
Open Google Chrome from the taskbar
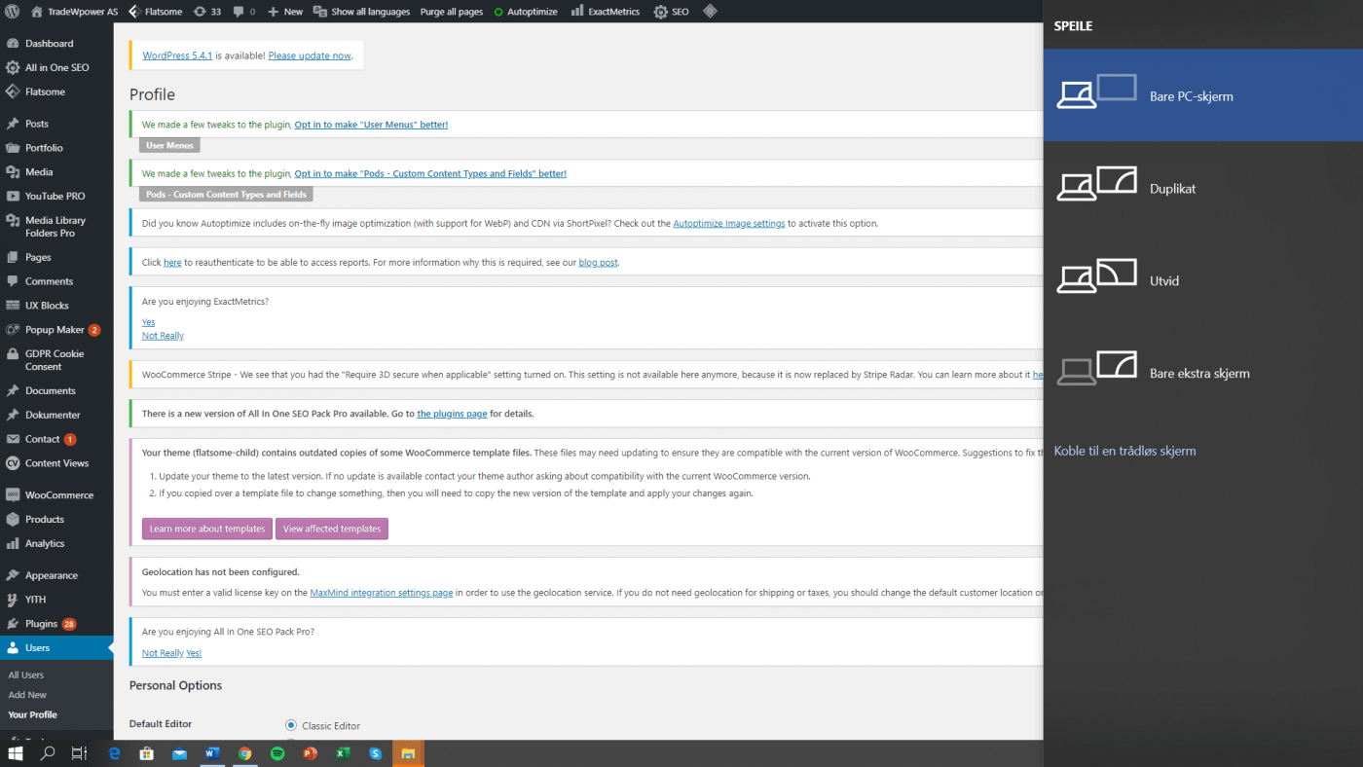tap(245, 753)
